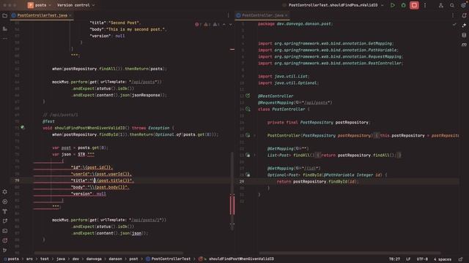Run test gutter icon for shouldFindPostWhenGivenValidID
Screen dimensions: 469x263
(x=23, y=128)
